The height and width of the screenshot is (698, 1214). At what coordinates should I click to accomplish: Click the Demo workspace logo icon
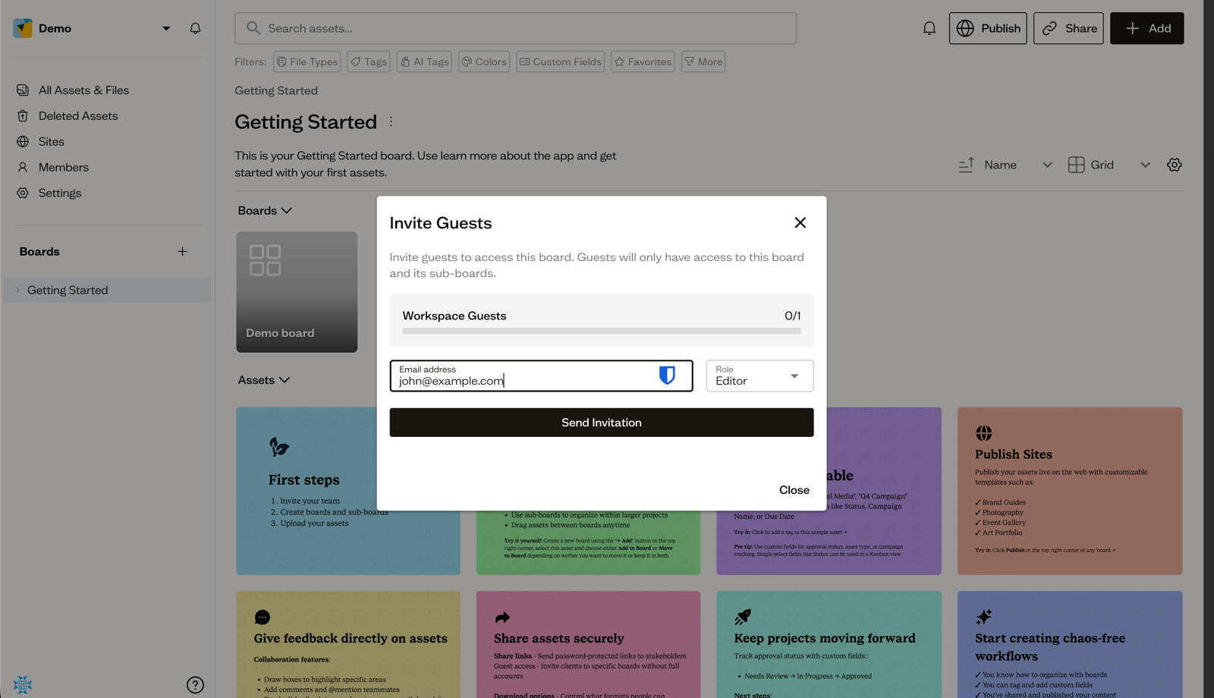[x=23, y=28]
